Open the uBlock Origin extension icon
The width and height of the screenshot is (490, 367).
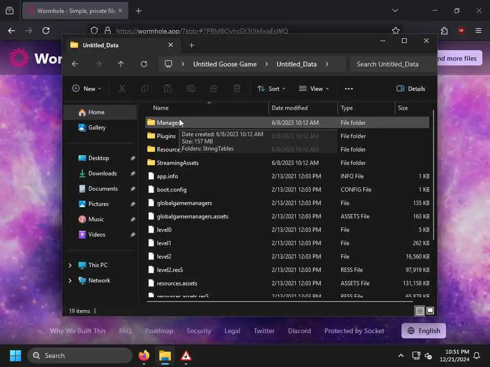461,31
